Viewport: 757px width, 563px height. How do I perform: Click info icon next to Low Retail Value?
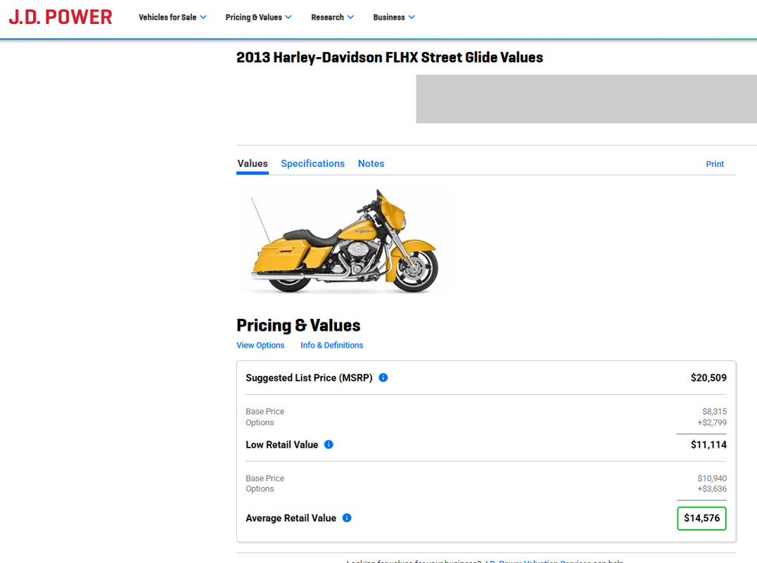click(329, 445)
